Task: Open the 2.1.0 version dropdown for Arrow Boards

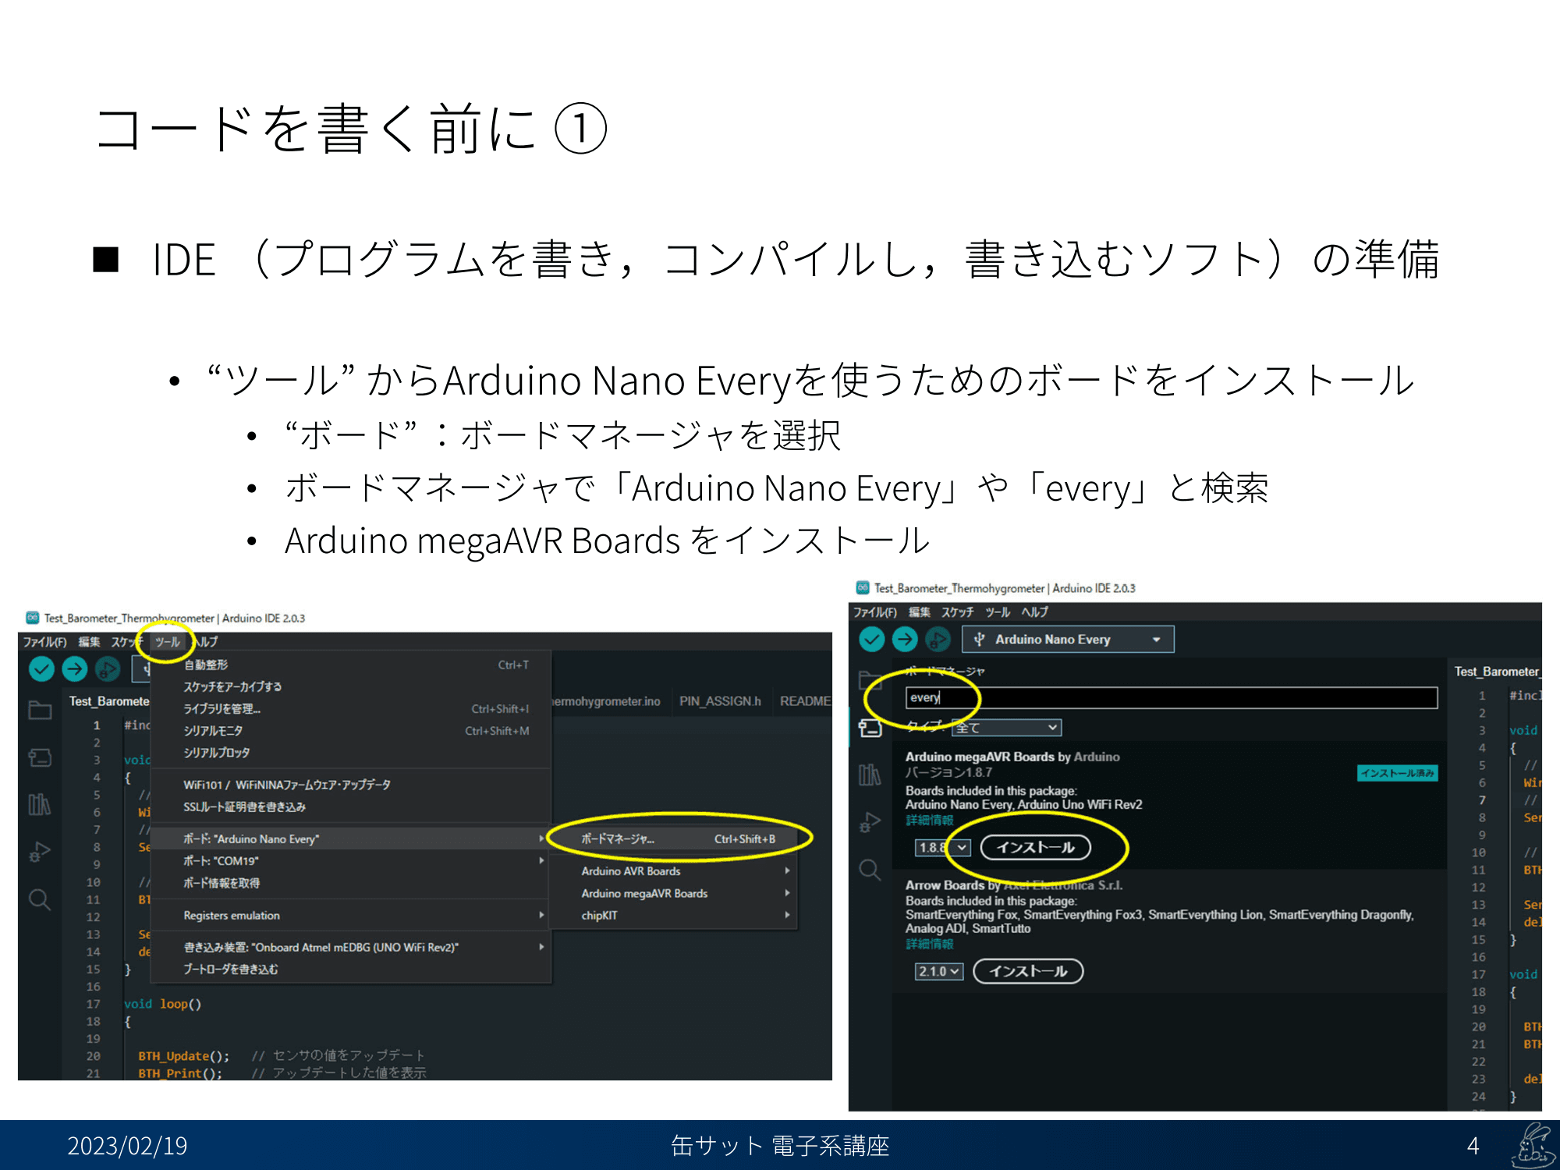Action: point(939,971)
